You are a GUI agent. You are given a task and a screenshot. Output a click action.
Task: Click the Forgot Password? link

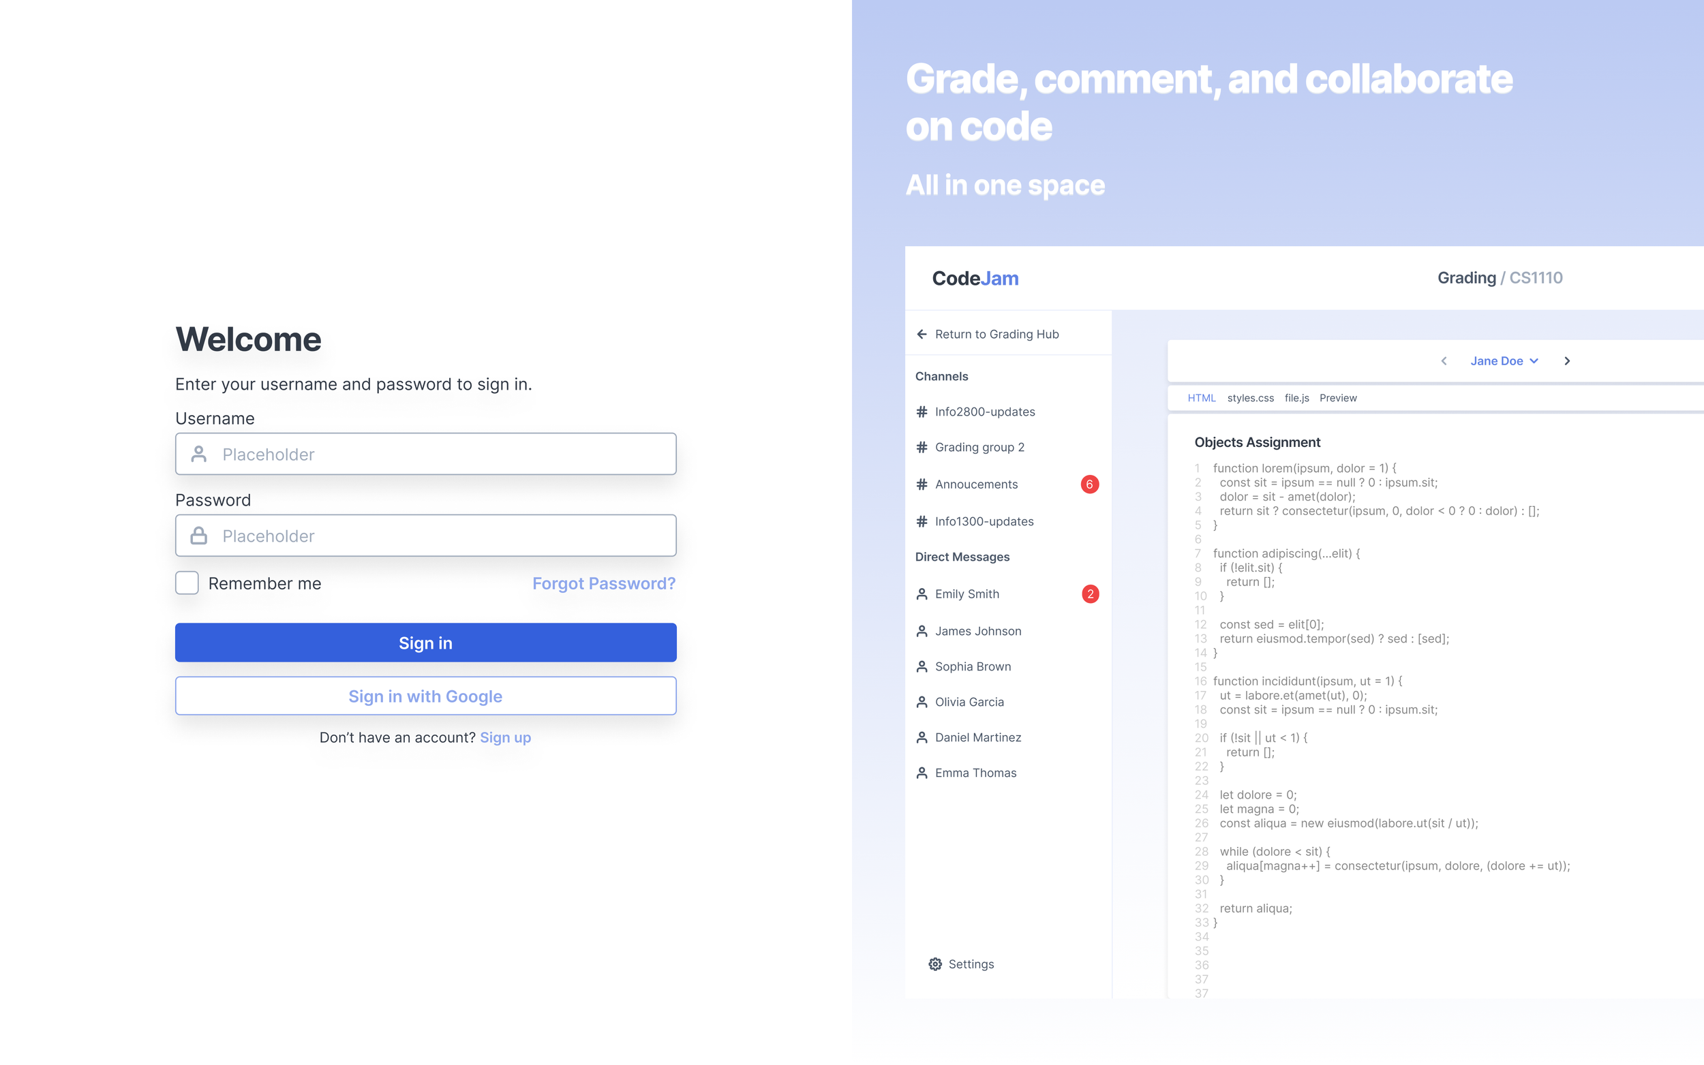pyautogui.click(x=604, y=583)
